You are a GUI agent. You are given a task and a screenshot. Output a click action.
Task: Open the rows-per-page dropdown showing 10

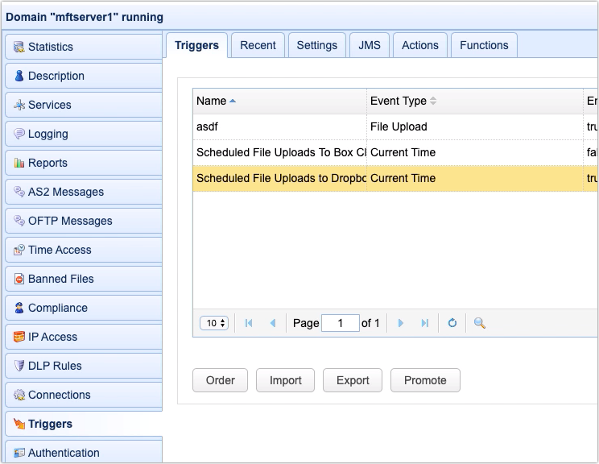coord(214,323)
